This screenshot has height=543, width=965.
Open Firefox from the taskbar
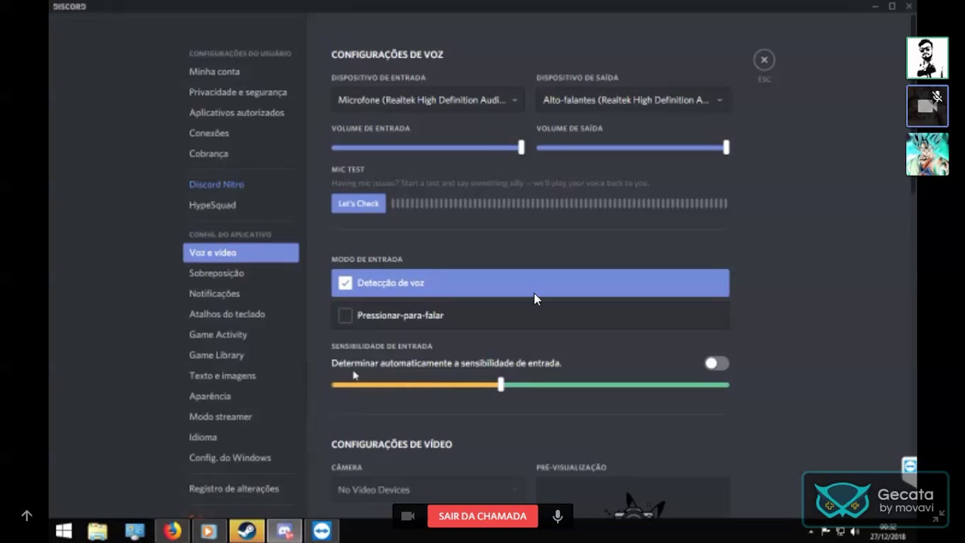click(173, 531)
